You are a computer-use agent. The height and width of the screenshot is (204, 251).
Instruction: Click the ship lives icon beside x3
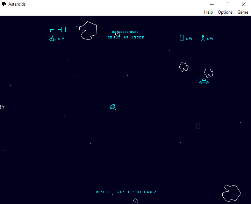click(x=52, y=38)
